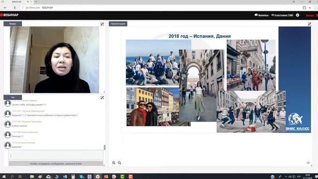Click the speaker video feed

coord(55,60)
